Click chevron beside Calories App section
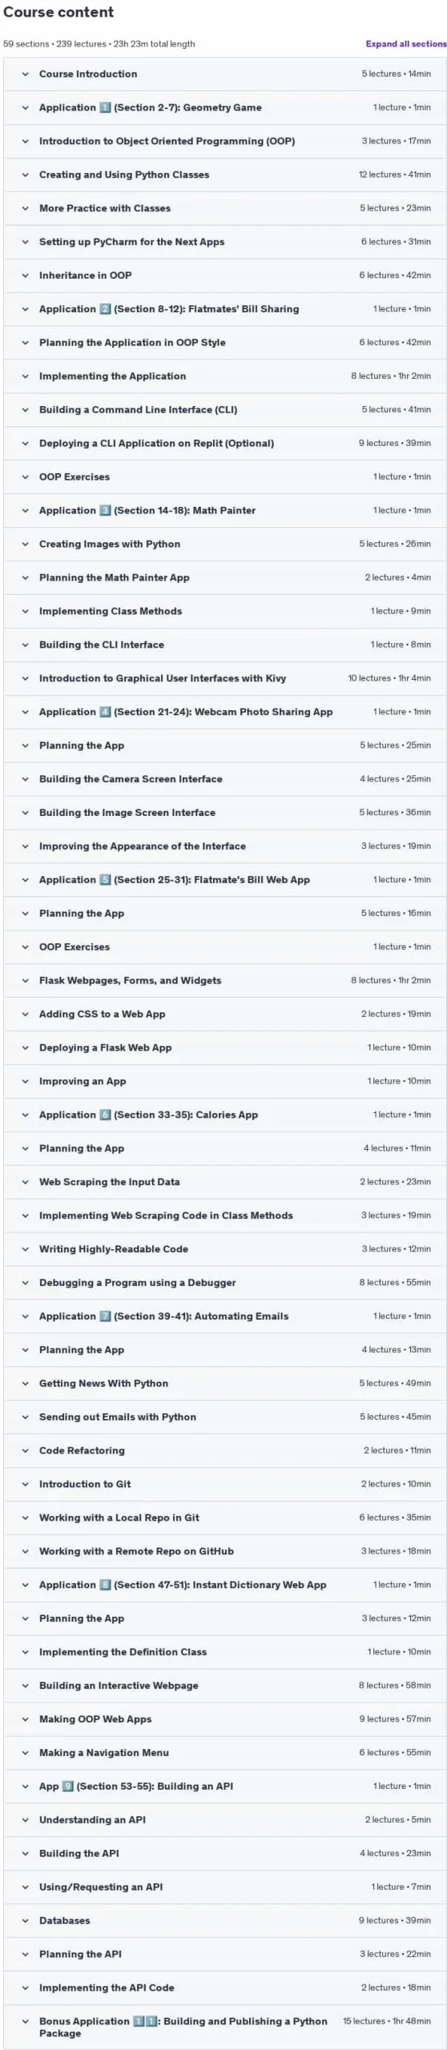Image resolution: width=447 pixels, height=2050 pixels. pos(25,1115)
